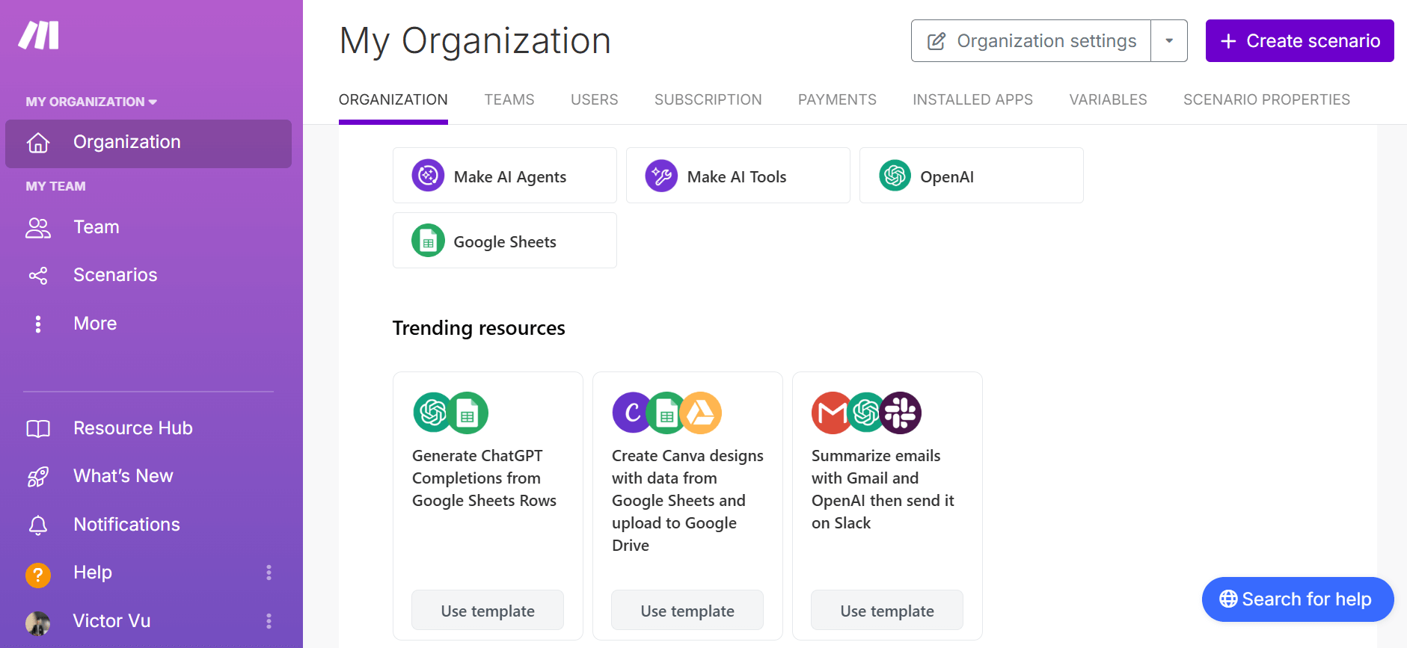1407x648 pixels.
Task: Open the Organization settings dropdown arrow
Action: pos(1169,41)
